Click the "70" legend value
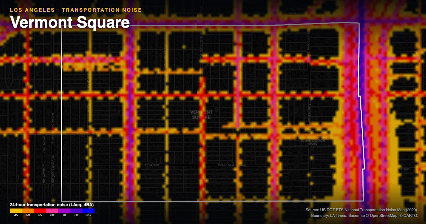This screenshot has width=426, height=224. (64, 215)
